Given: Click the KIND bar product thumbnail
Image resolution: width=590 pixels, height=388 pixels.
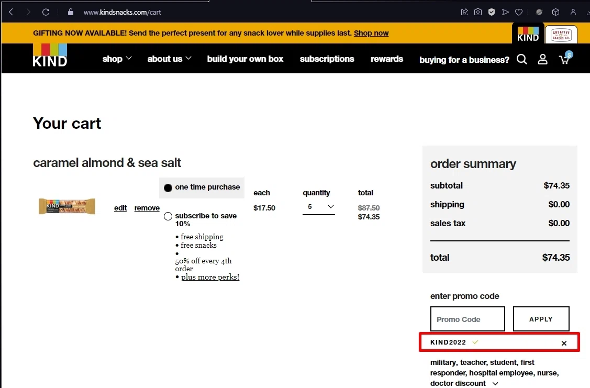Looking at the screenshot, I should pos(67,206).
